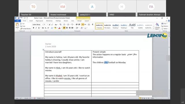Toggle Bold formatting
Viewport: 185px width, 104px height.
[x=34, y=28]
